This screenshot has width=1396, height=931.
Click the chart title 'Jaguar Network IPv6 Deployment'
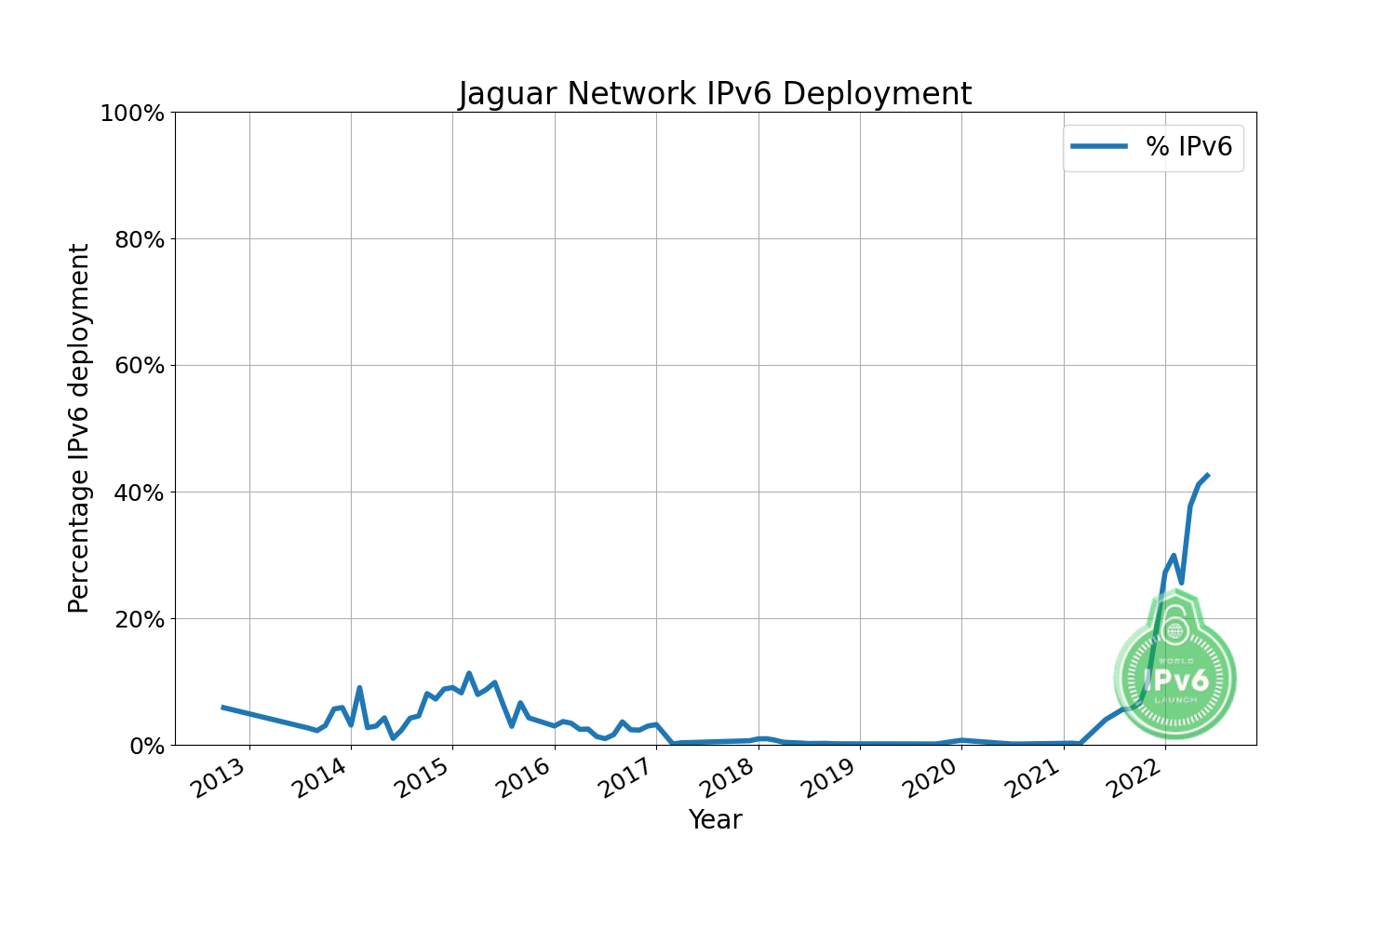pos(715,94)
